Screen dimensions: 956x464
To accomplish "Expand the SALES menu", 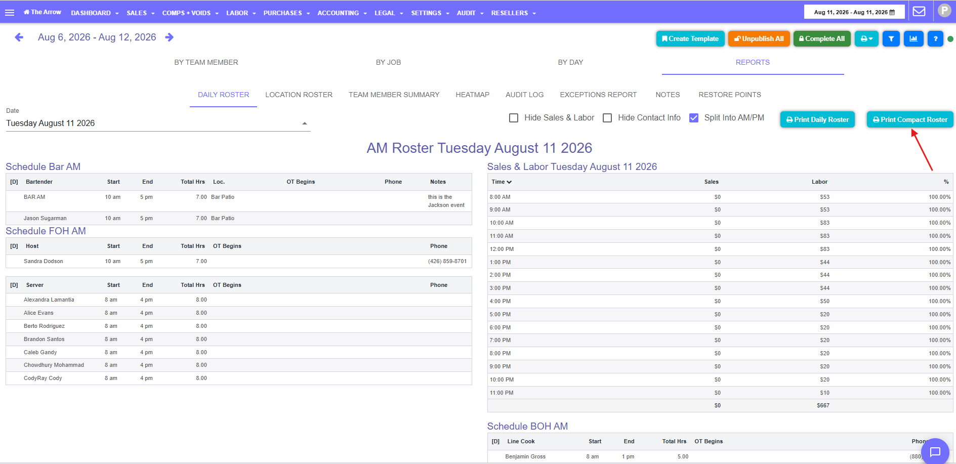I will pos(141,13).
